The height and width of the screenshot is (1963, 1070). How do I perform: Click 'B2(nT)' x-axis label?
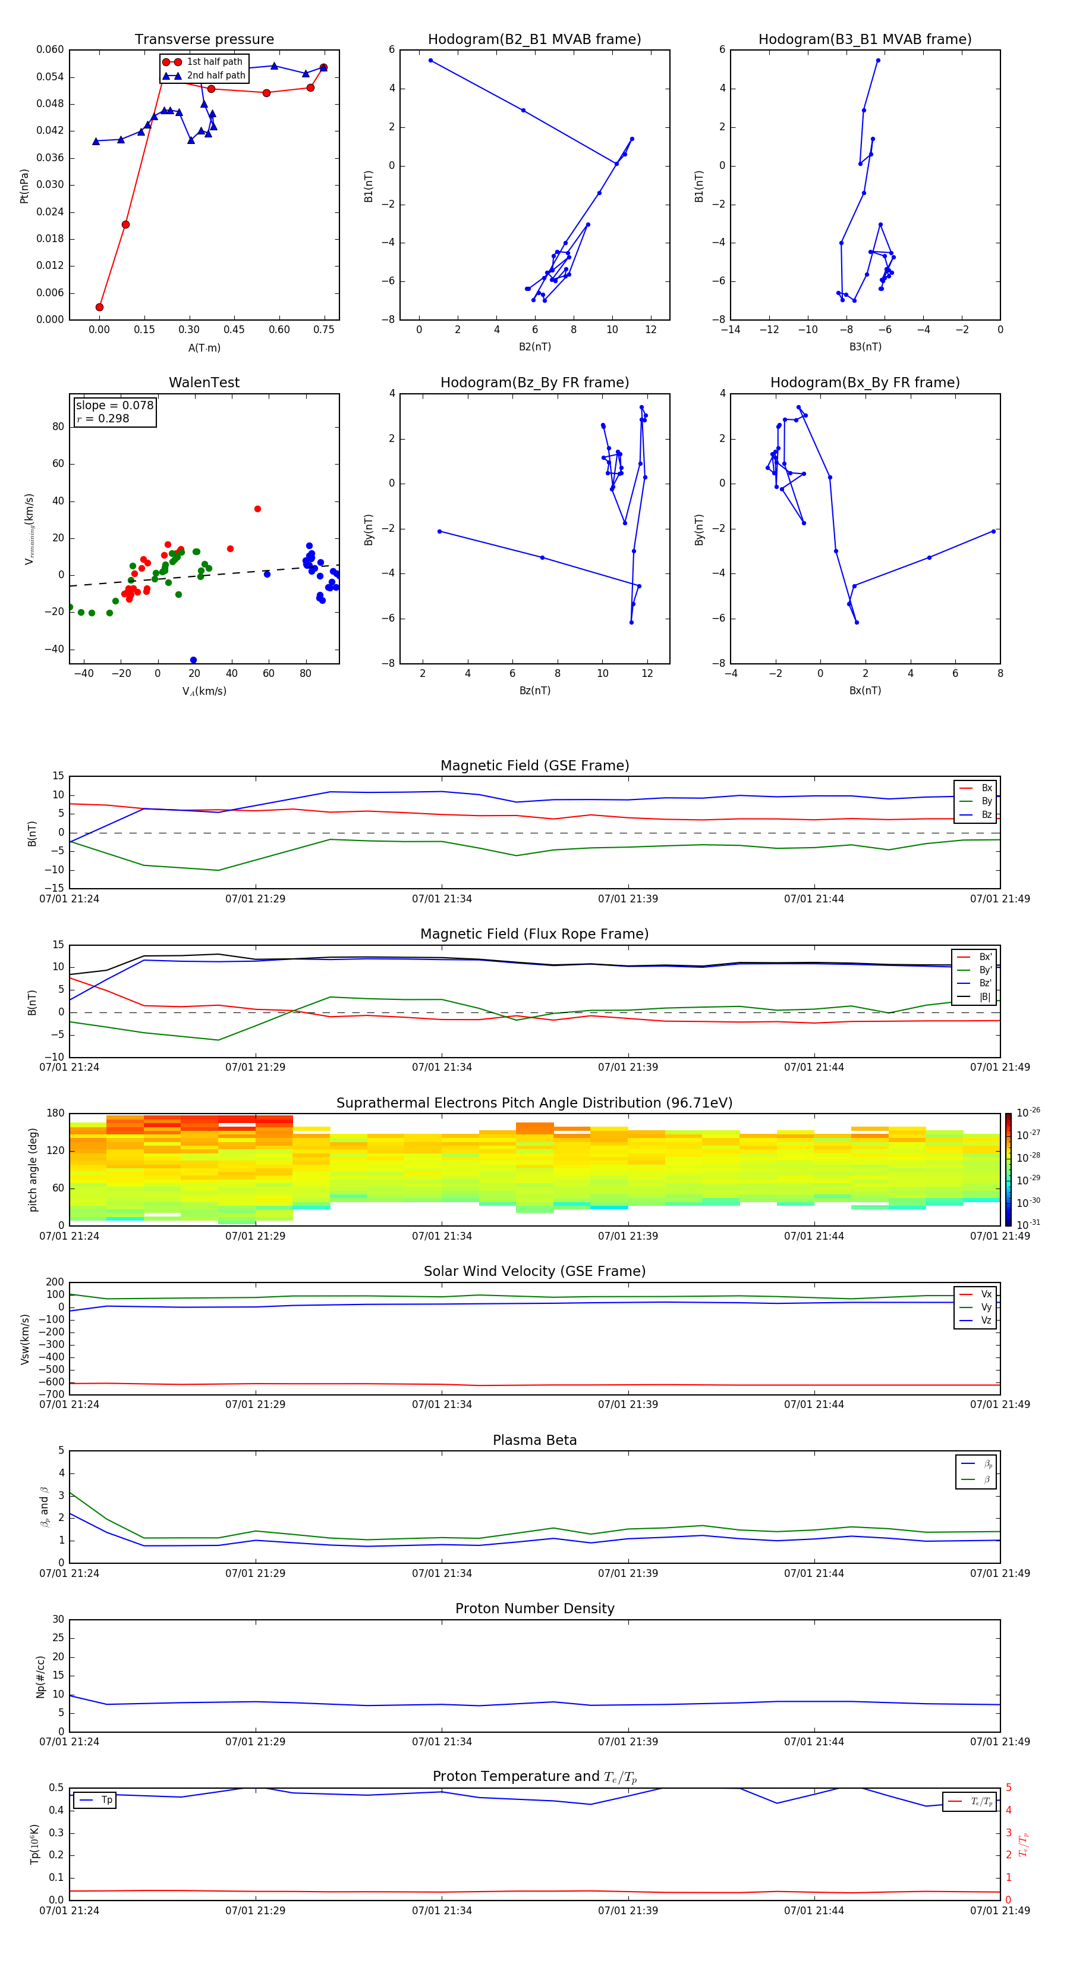pyautogui.click(x=534, y=347)
